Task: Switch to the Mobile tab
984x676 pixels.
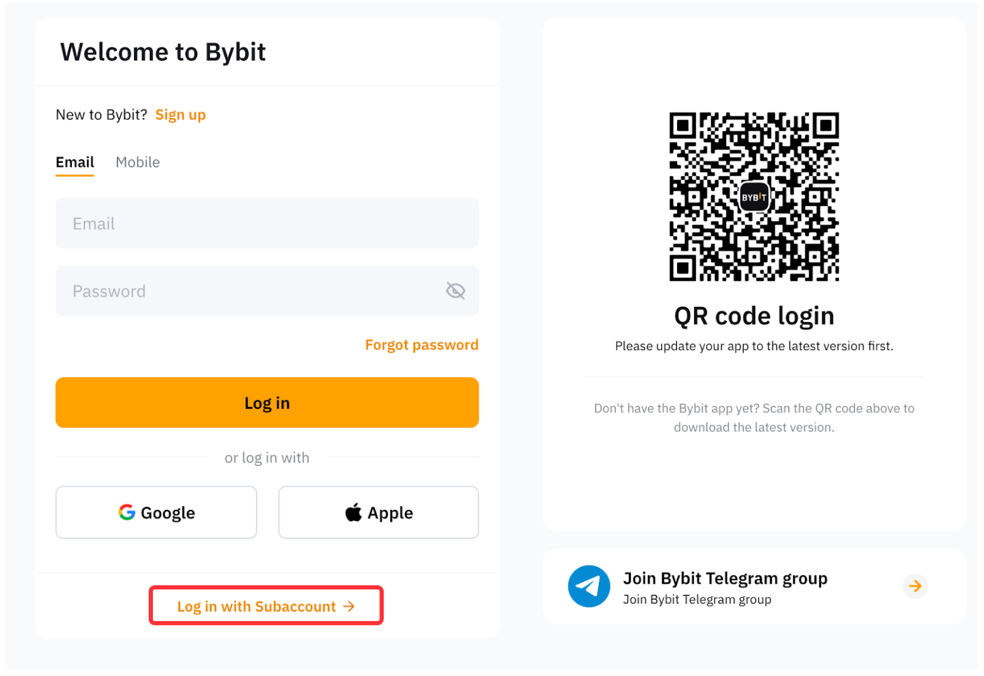Action: tap(138, 162)
